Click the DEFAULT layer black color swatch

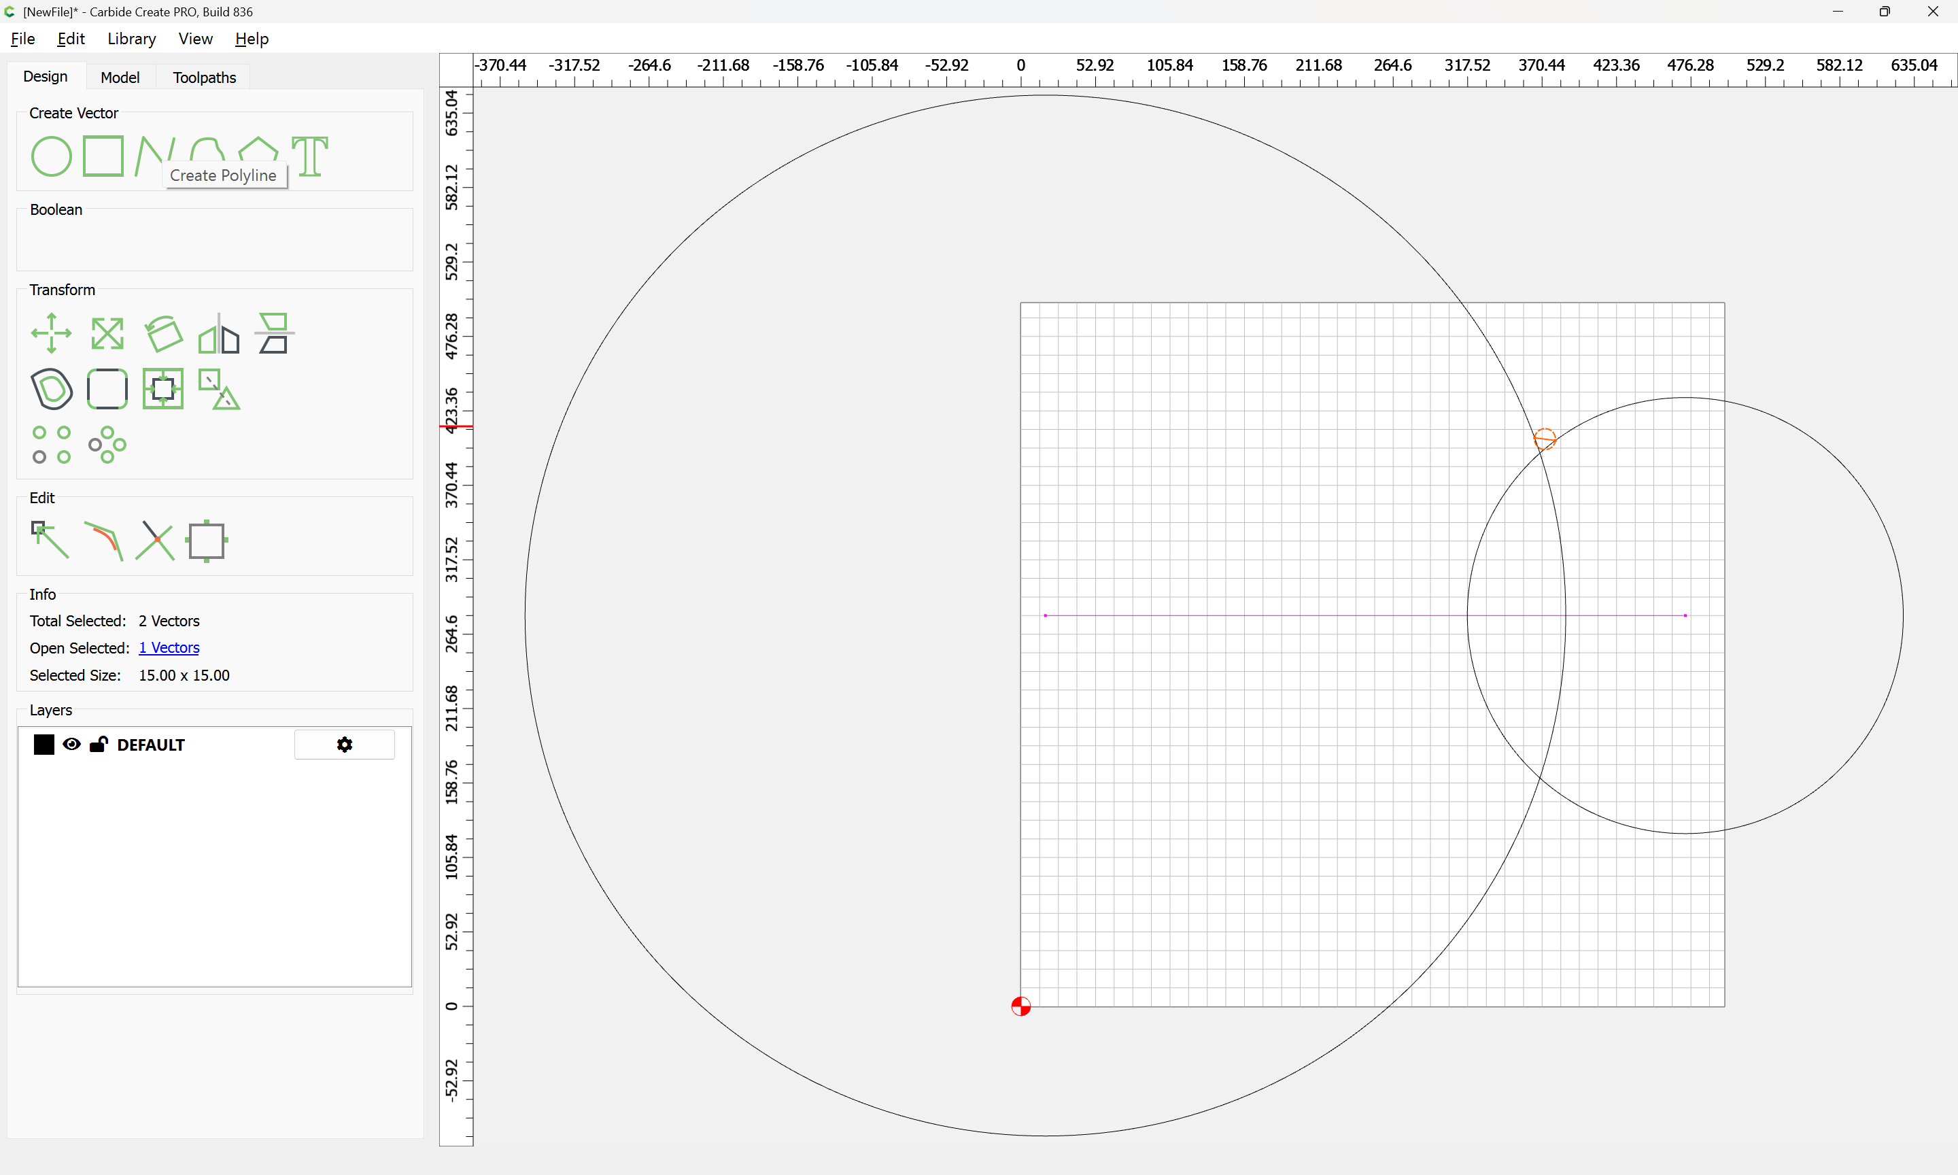(44, 745)
